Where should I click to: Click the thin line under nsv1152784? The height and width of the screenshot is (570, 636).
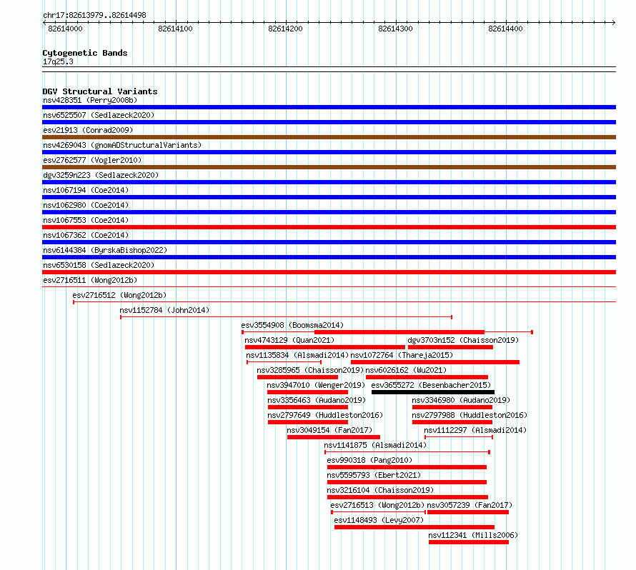pyautogui.click(x=287, y=317)
